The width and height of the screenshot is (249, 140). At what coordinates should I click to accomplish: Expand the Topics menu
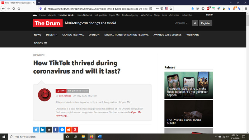pyautogui.click(x=40, y=43)
